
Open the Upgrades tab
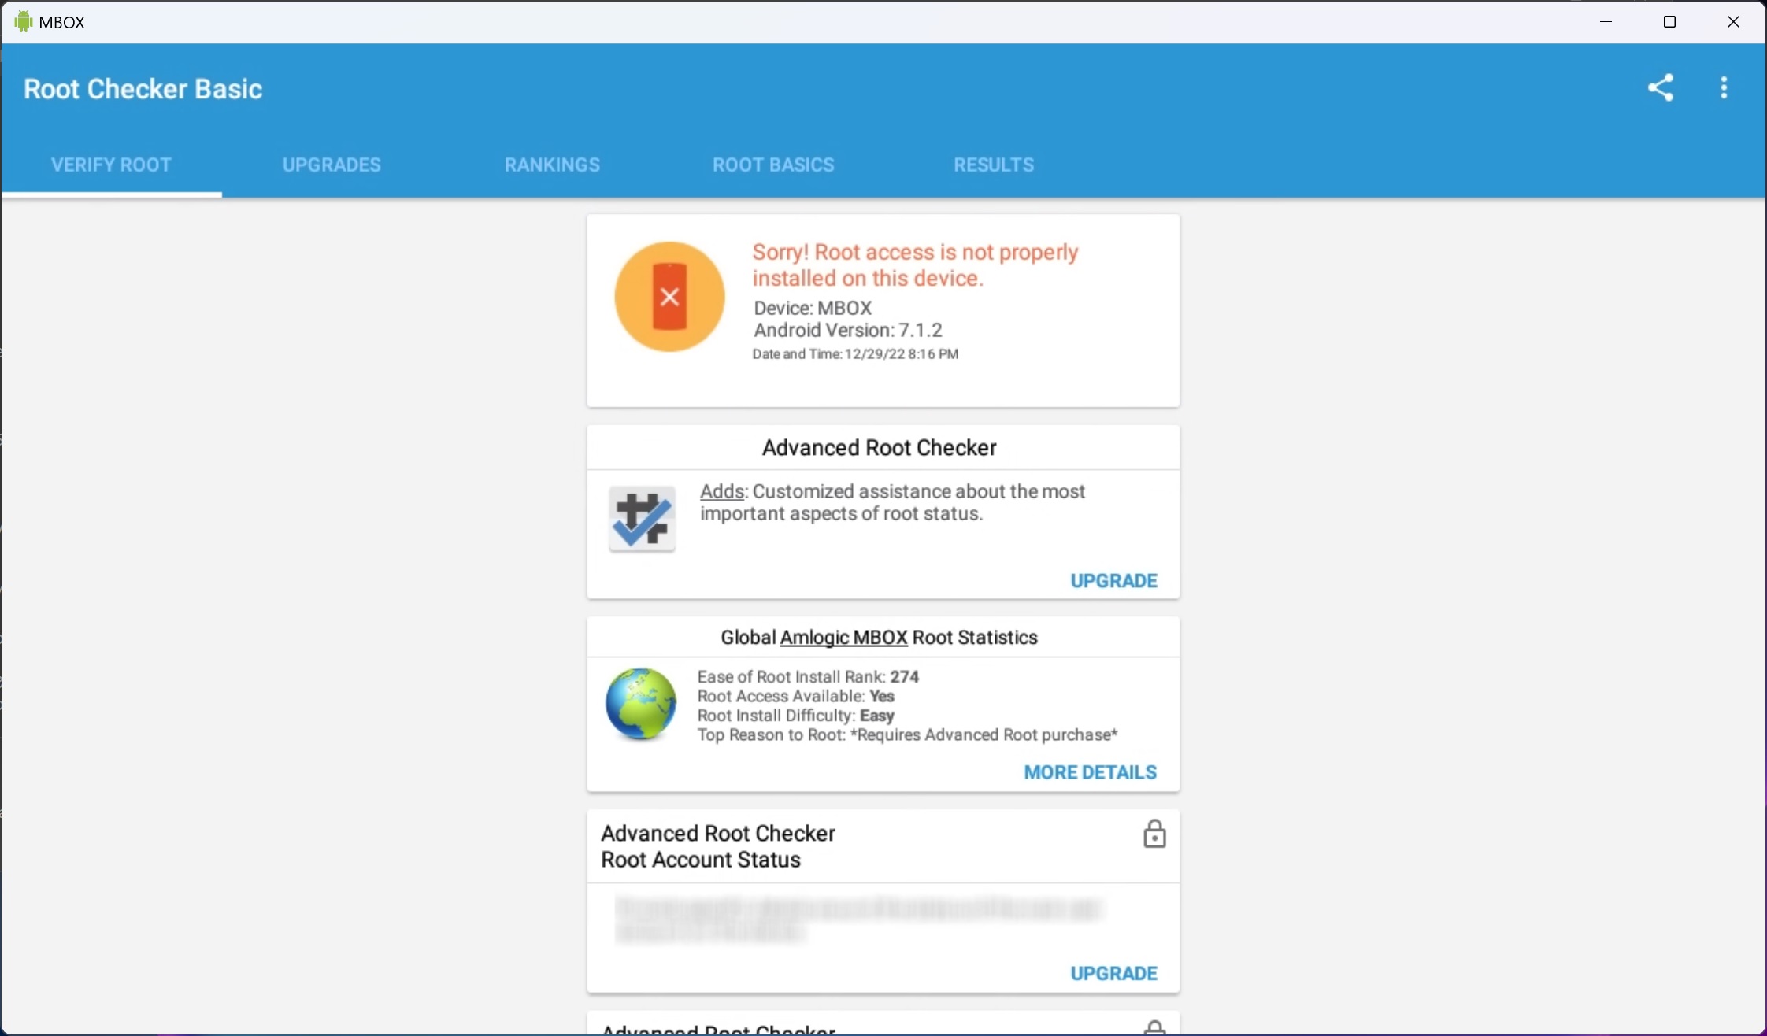pos(332,165)
